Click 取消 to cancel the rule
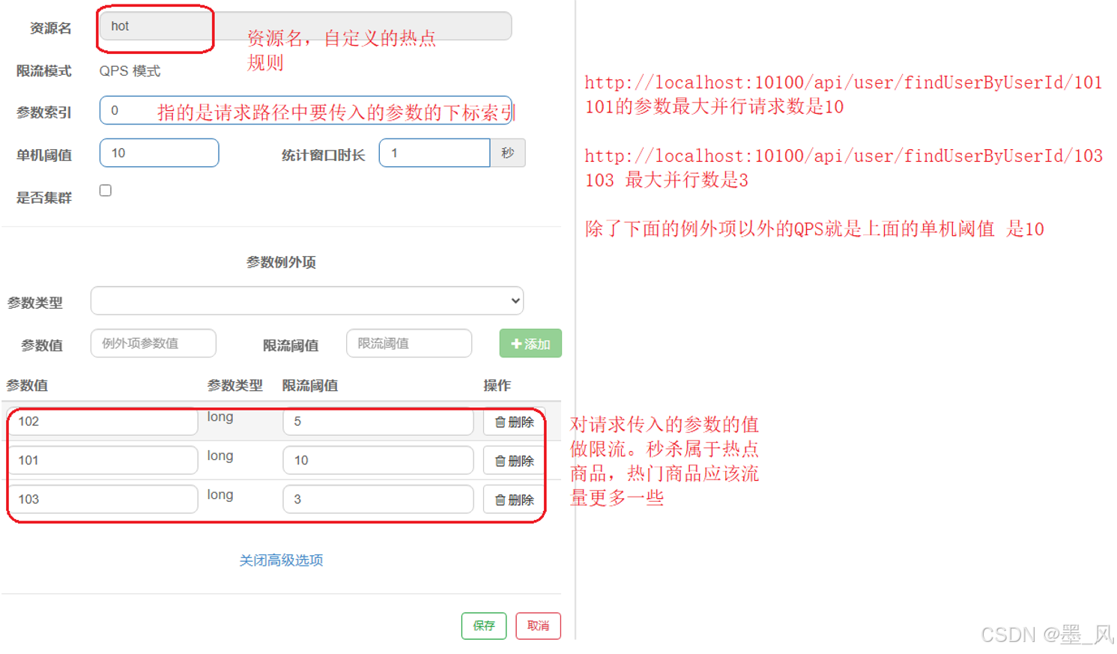Viewport: 1117px width, 654px height. tap(538, 626)
